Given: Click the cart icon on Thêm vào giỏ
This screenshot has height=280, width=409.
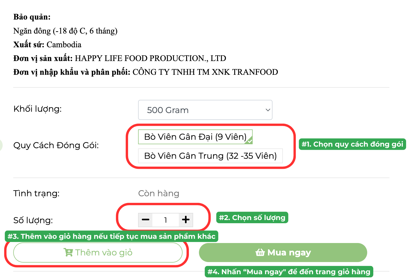Looking at the screenshot, I should (x=68, y=253).
